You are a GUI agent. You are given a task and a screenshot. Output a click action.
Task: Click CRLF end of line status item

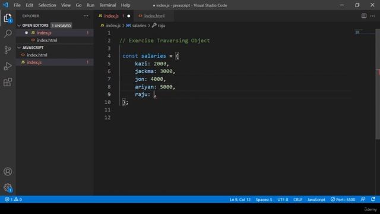coord(297,199)
